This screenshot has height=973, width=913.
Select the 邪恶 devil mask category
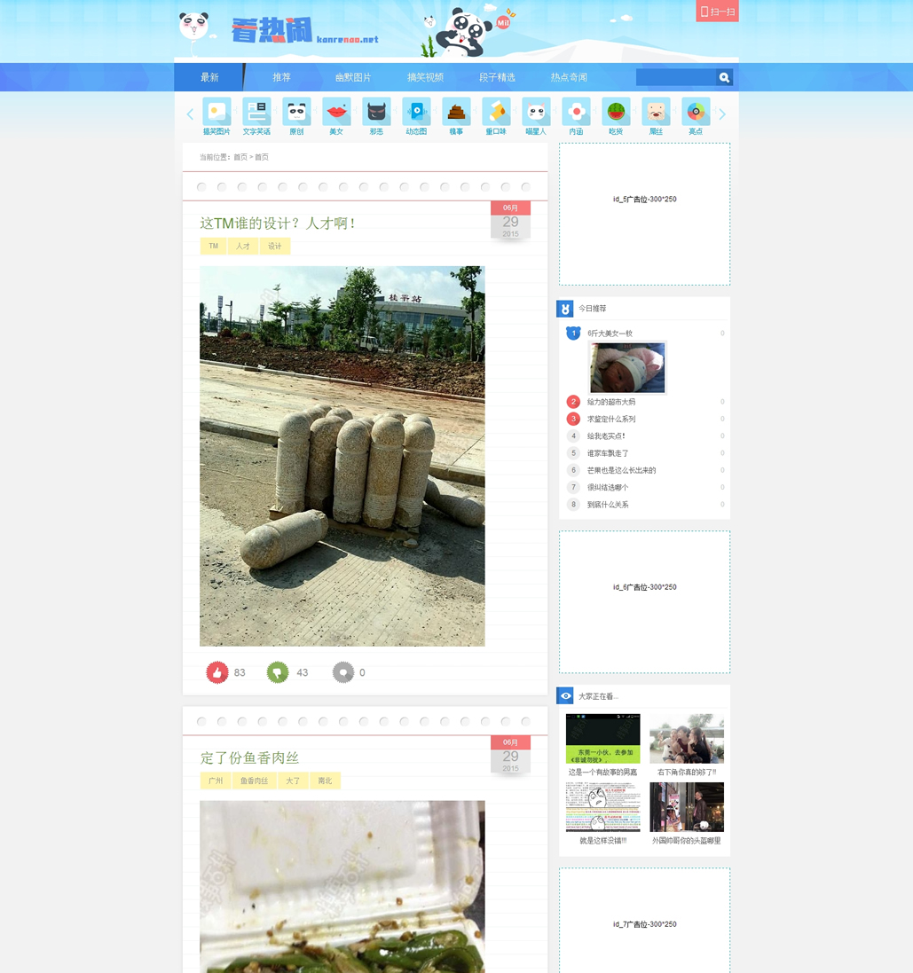click(376, 112)
